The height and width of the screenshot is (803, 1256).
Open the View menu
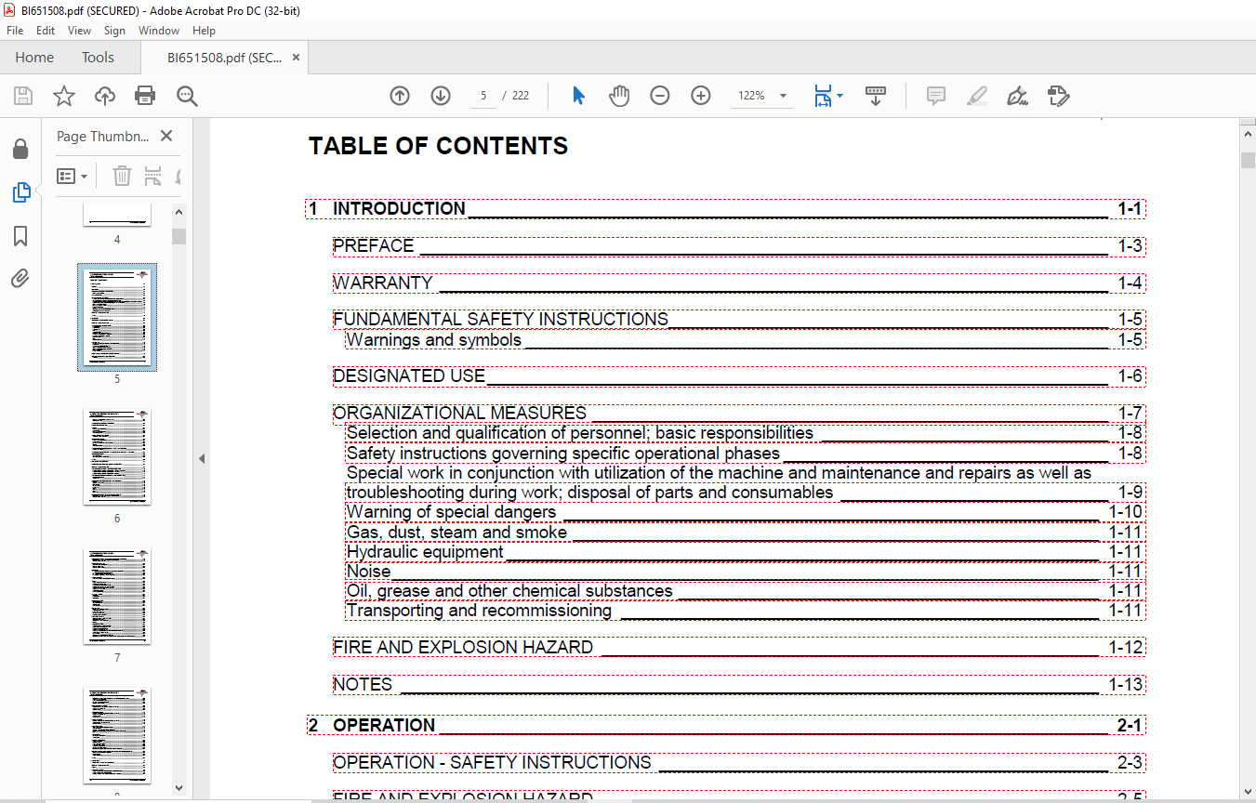[79, 31]
